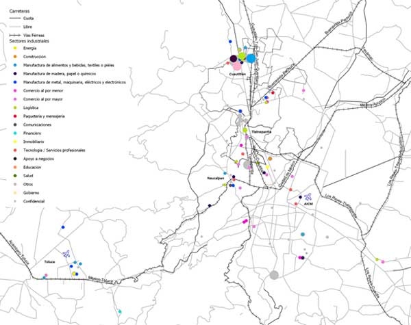Screen dimensions: 411x325
Task: Select the Libre road line symbol in legend
Action: click(x=15, y=27)
